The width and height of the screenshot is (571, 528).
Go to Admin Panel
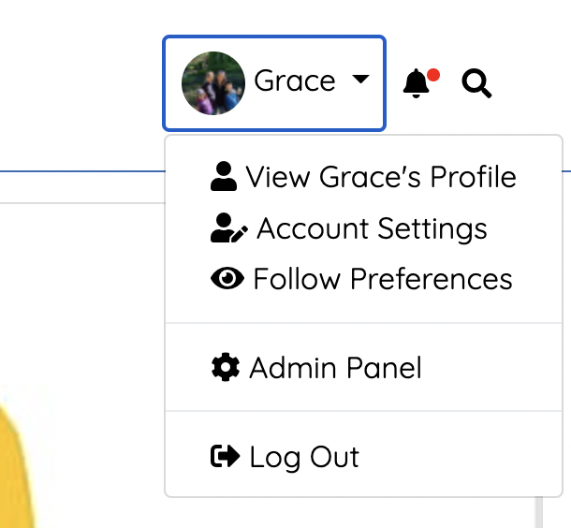coord(364,367)
